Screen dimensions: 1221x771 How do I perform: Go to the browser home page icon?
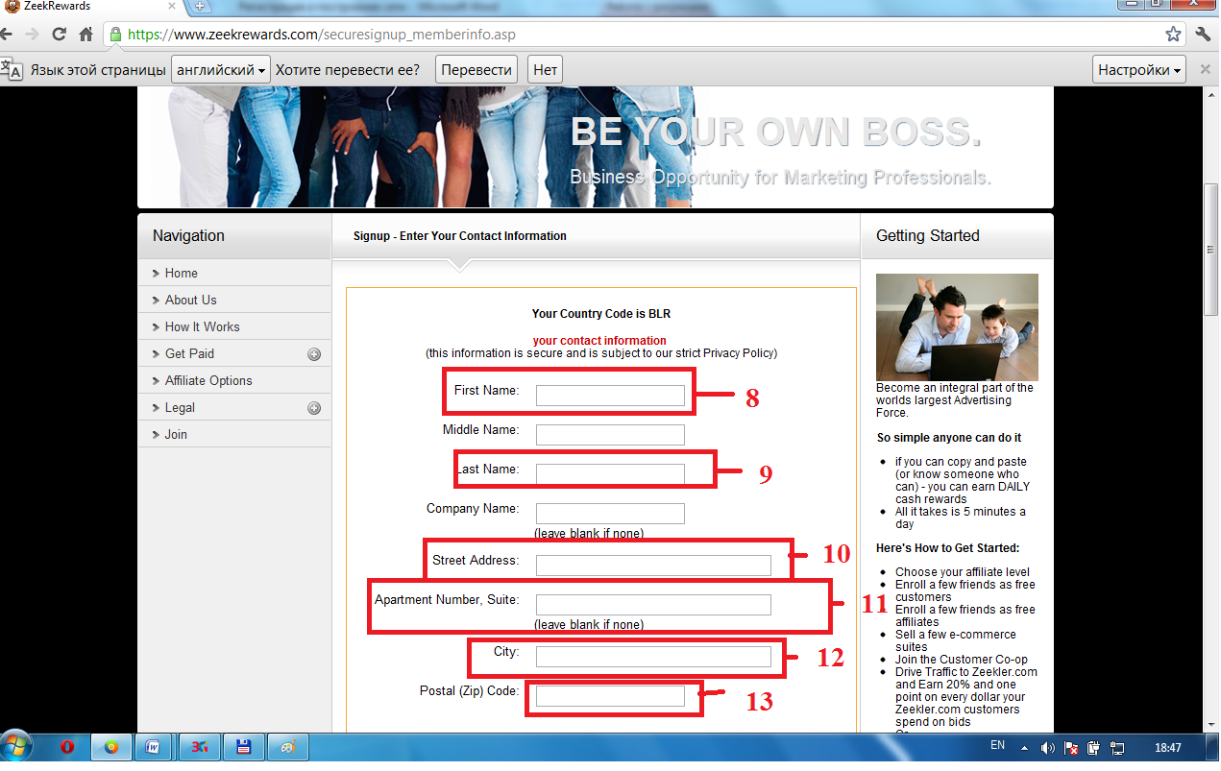[86, 35]
